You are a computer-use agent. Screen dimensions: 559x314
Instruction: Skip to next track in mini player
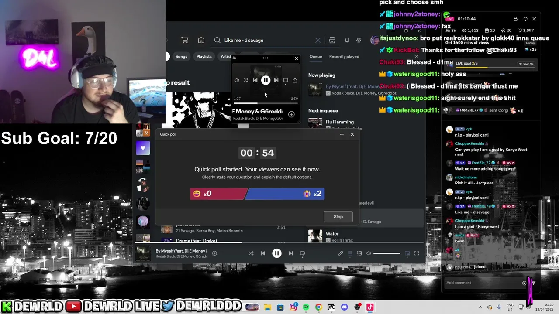pos(276,80)
